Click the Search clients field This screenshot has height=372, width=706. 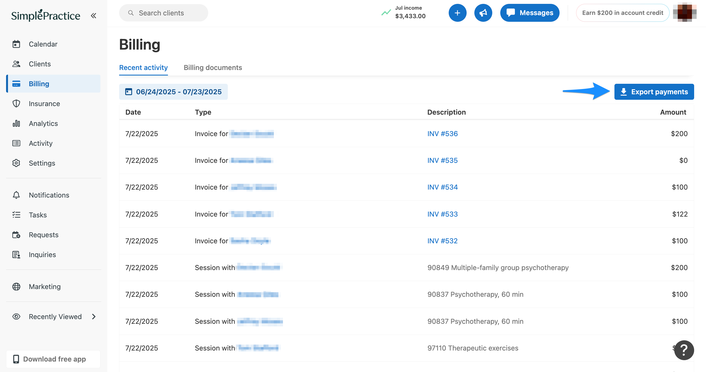[x=164, y=13]
